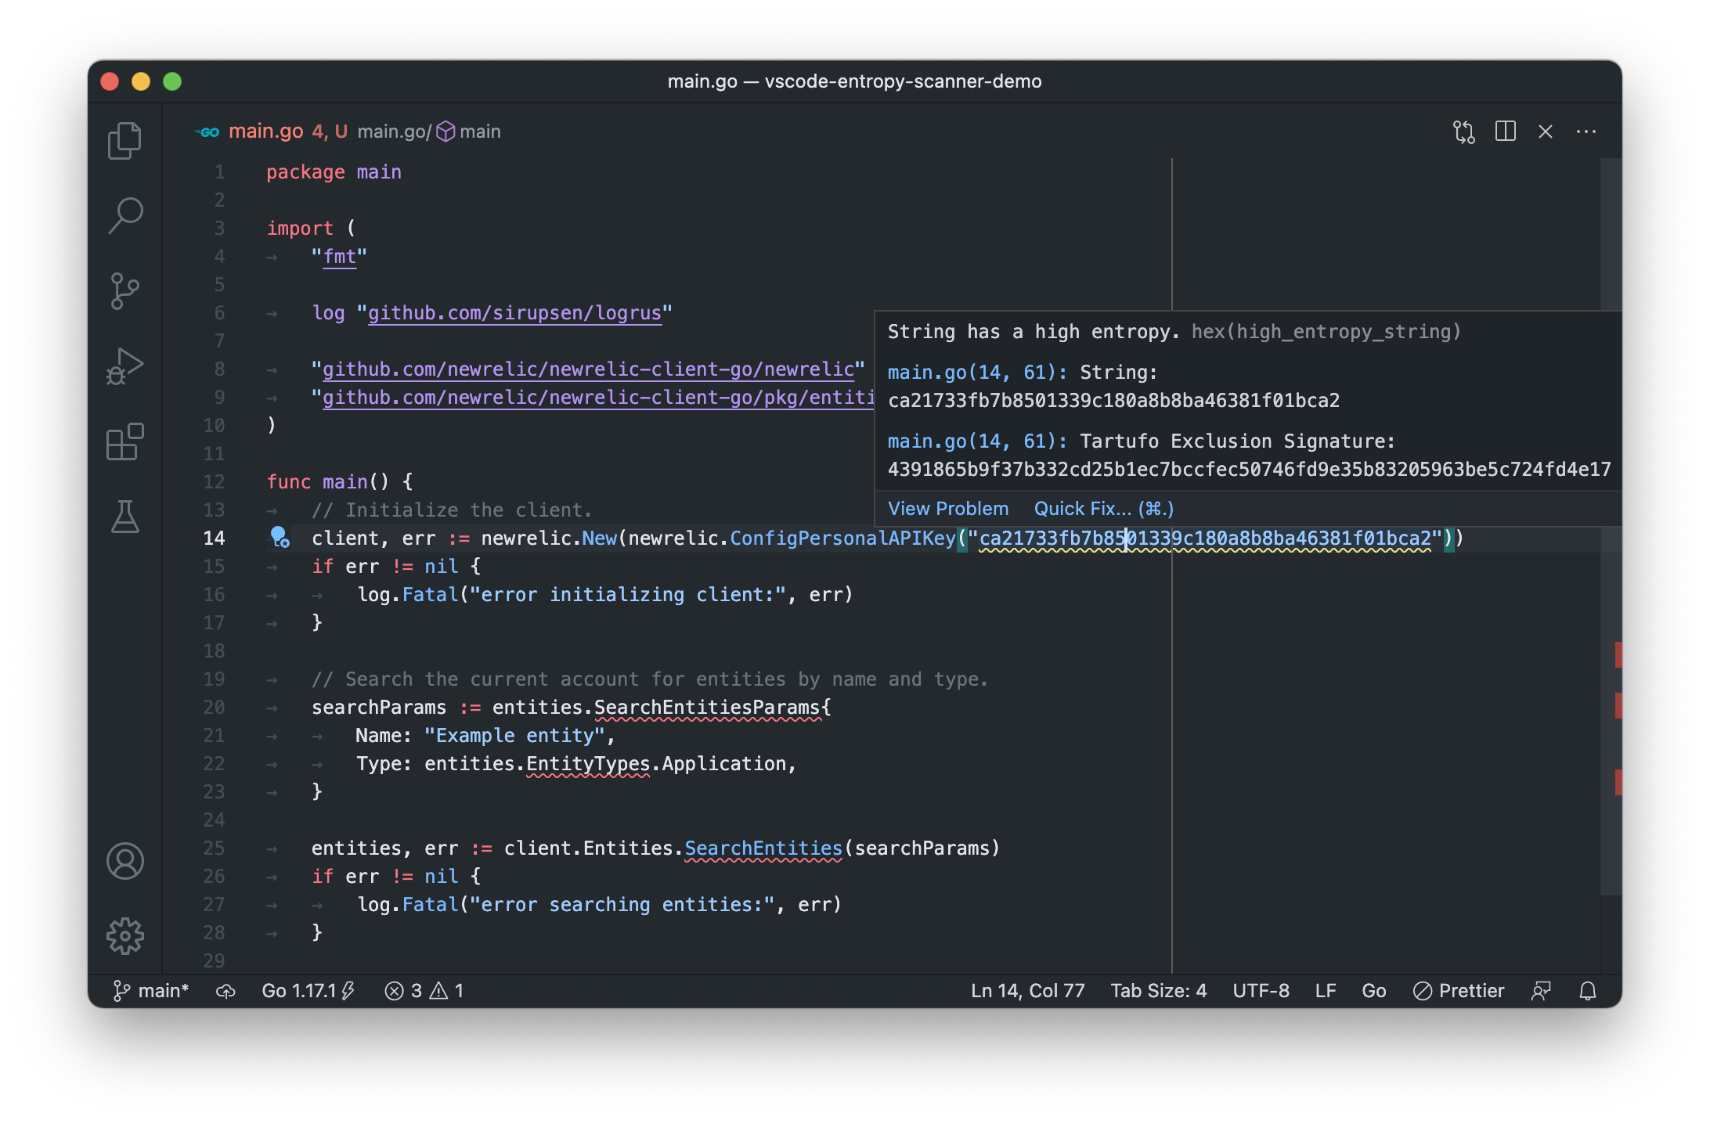
Task: Click the lightbulb quick-fix icon on line 14
Action: click(280, 537)
